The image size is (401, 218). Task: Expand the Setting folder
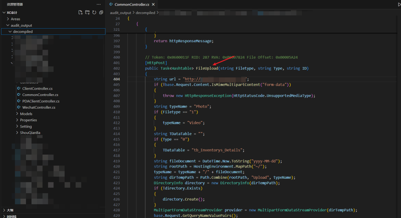coord(17,126)
